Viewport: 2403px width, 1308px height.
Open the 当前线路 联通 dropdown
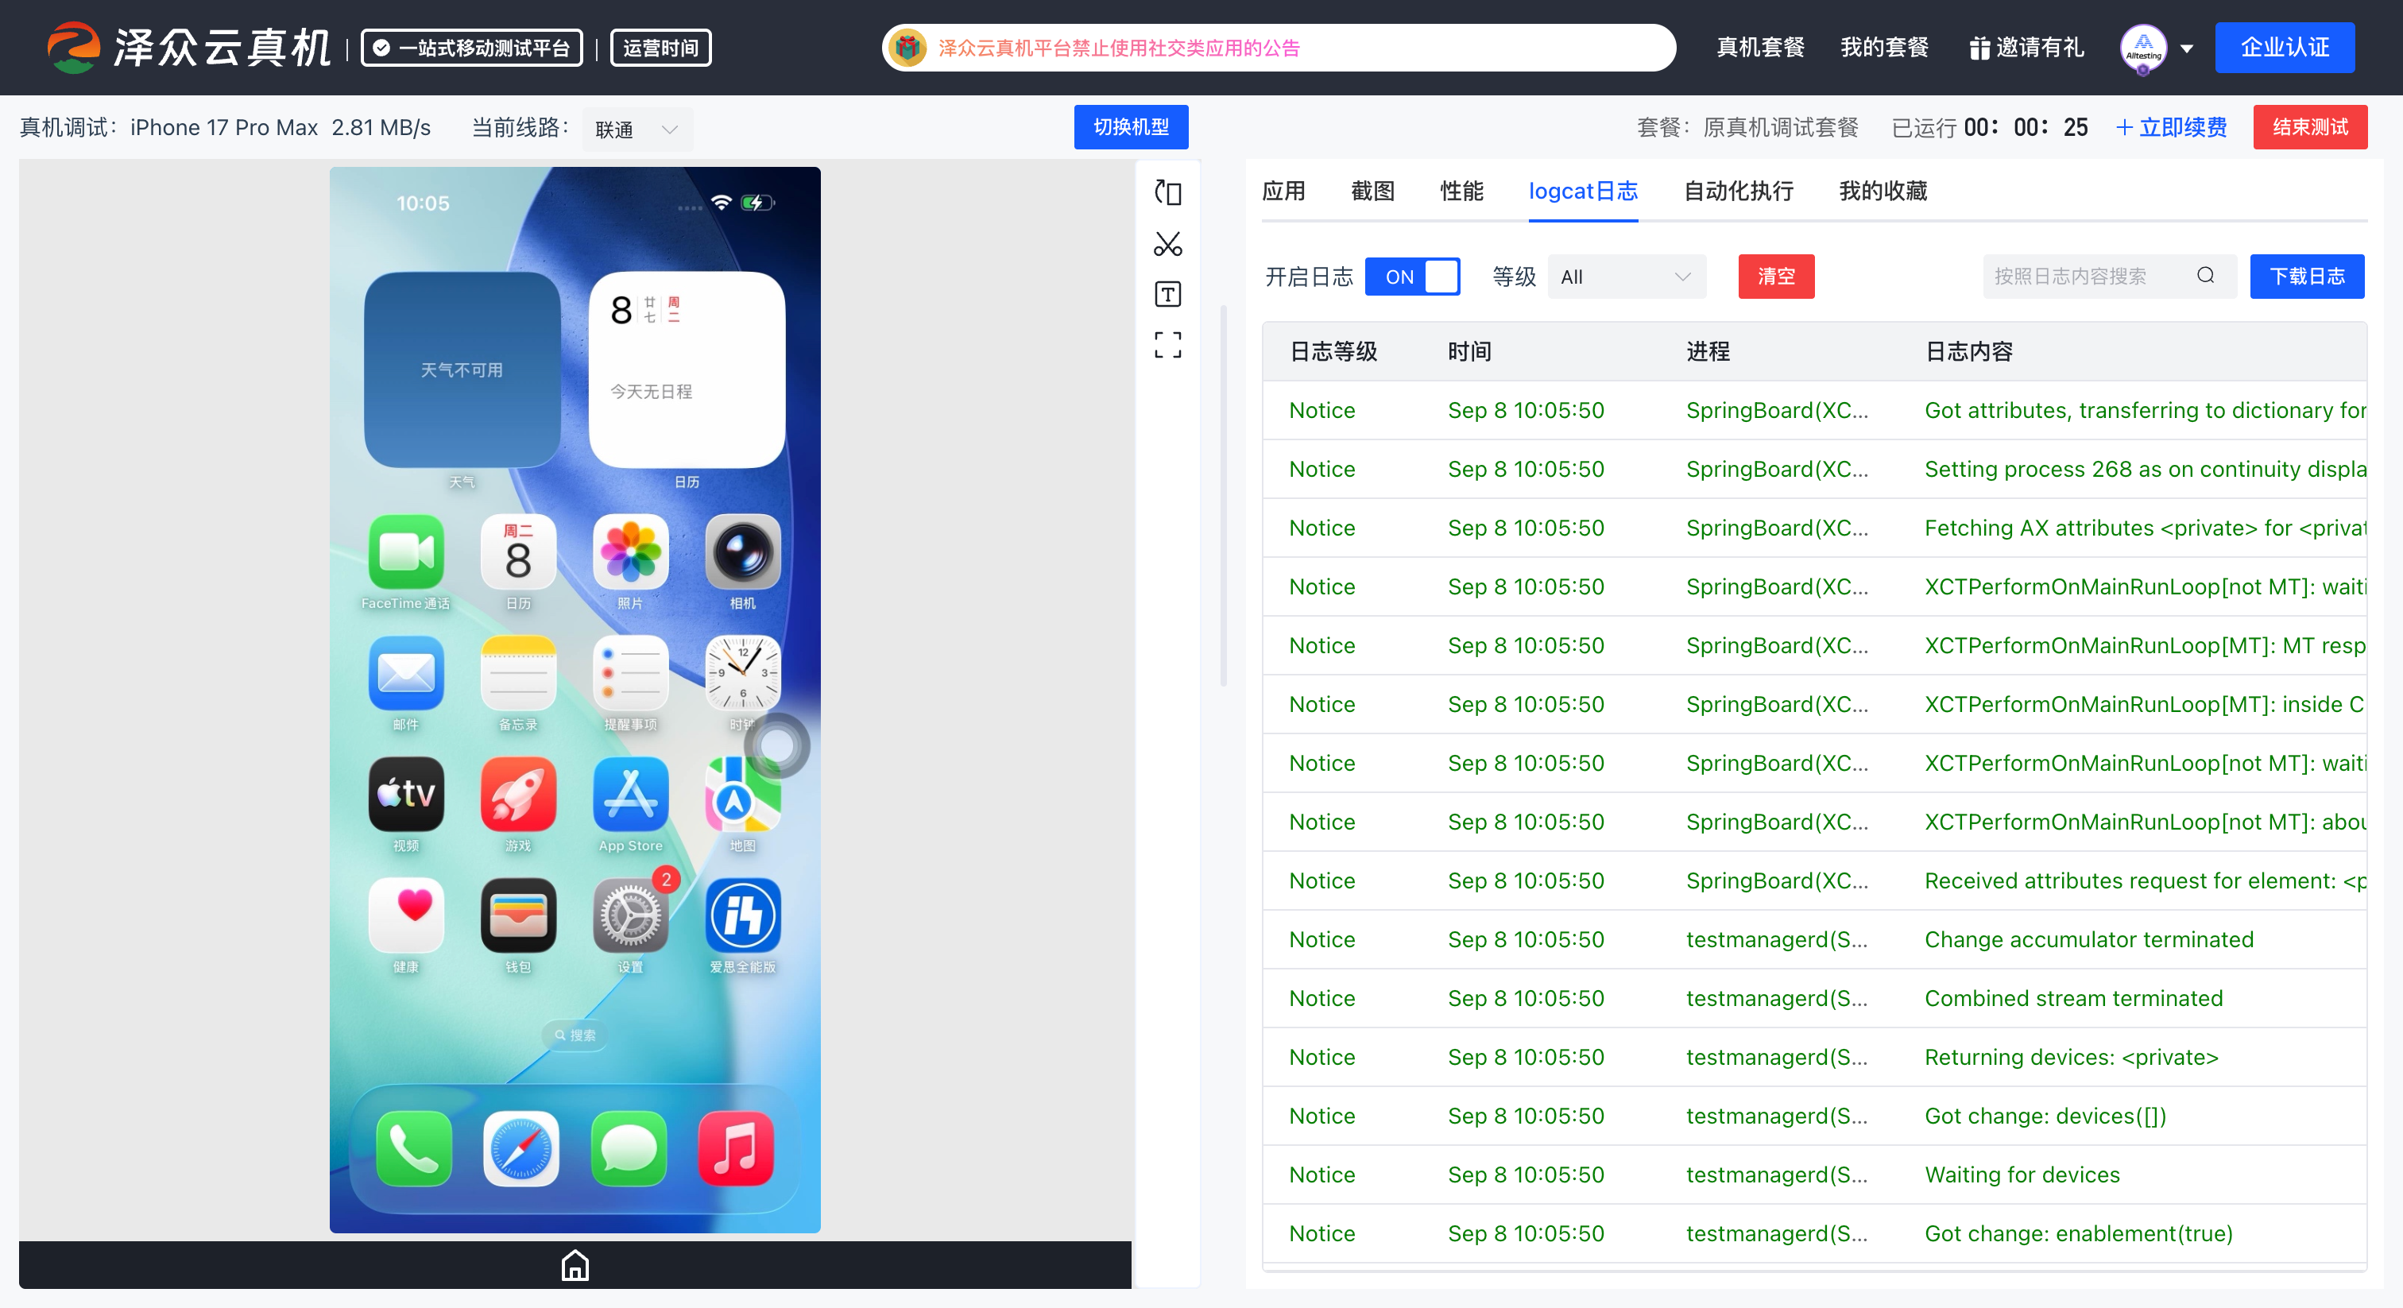(x=637, y=129)
